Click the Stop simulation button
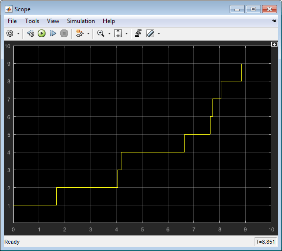 tap(64, 33)
